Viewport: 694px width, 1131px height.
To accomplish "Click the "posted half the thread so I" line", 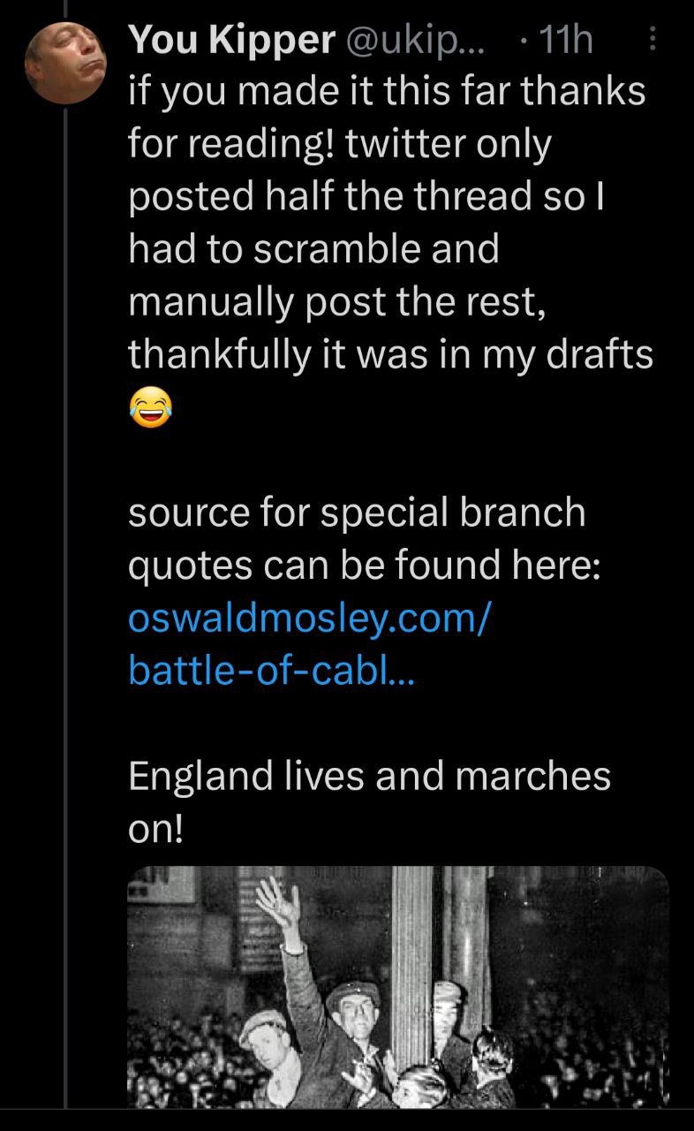I will pyautogui.click(x=366, y=196).
